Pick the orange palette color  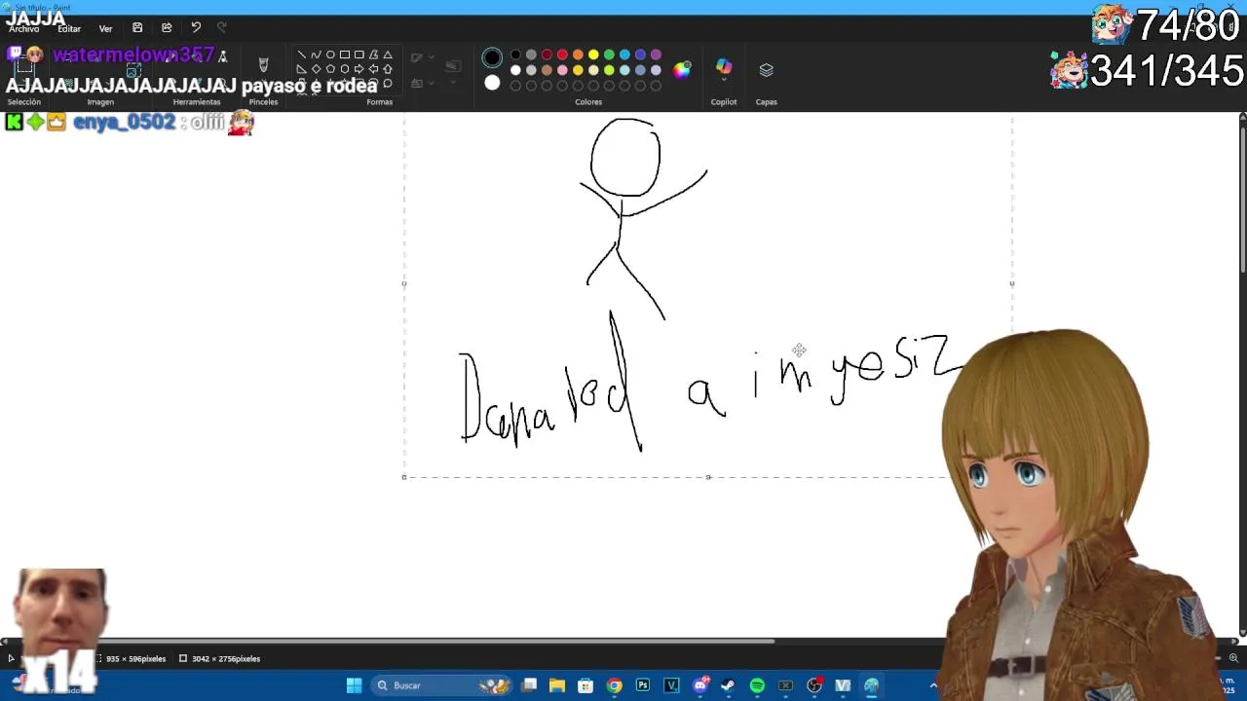(578, 55)
